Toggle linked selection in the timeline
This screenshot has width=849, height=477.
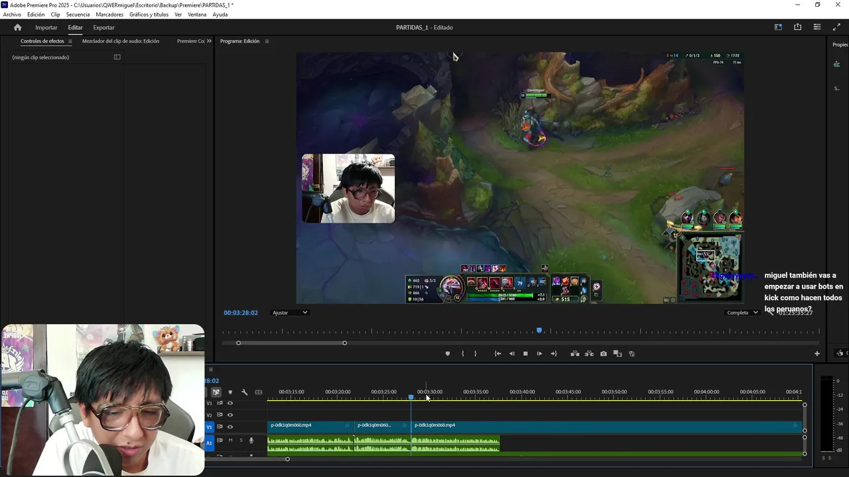tap(216, 392)
